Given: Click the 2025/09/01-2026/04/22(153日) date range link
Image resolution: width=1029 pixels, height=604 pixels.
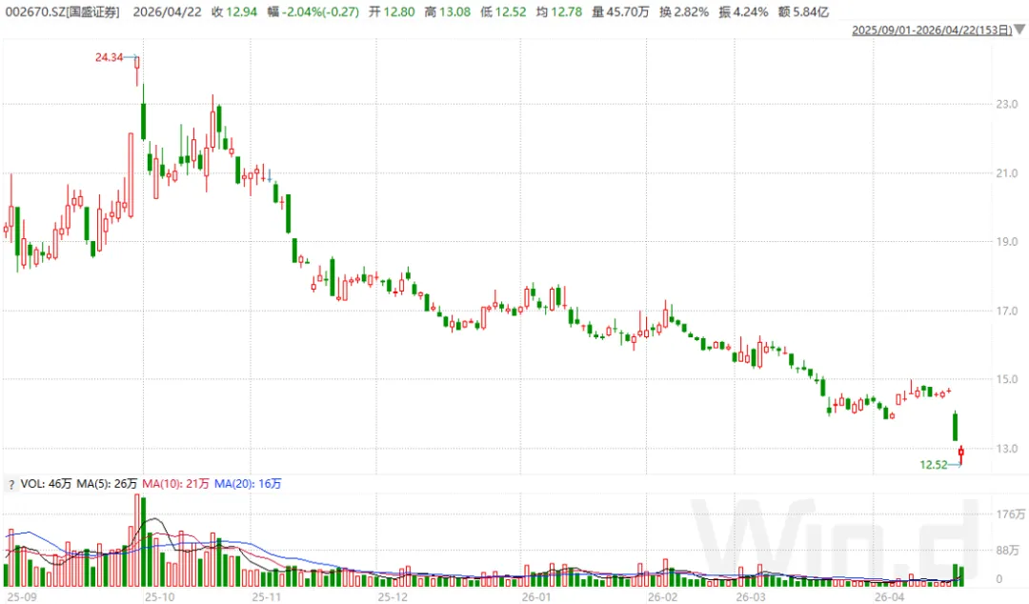Looking at the screenshot, I should tap(932, 30).
